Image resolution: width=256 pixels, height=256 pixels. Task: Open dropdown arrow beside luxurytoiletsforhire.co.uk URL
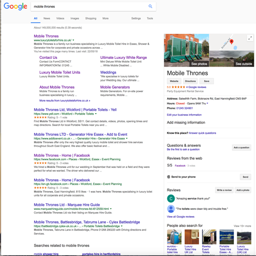73,40
